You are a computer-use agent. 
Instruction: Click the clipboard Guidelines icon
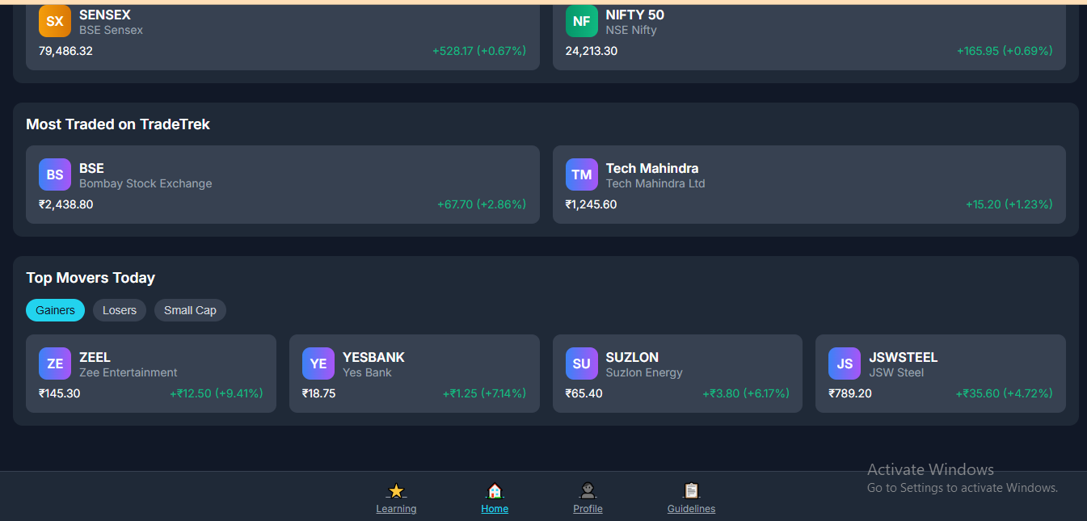point(691,491)
